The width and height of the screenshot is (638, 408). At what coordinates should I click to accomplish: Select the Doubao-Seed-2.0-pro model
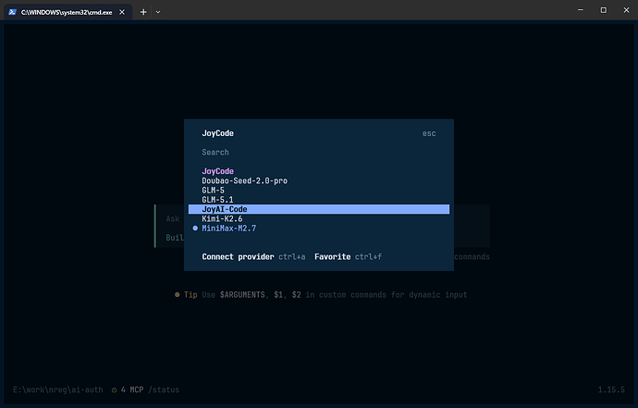(319, 180)
